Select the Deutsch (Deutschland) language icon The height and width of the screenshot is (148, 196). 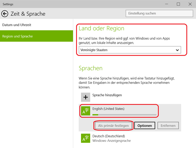click(x=86, y=138)
